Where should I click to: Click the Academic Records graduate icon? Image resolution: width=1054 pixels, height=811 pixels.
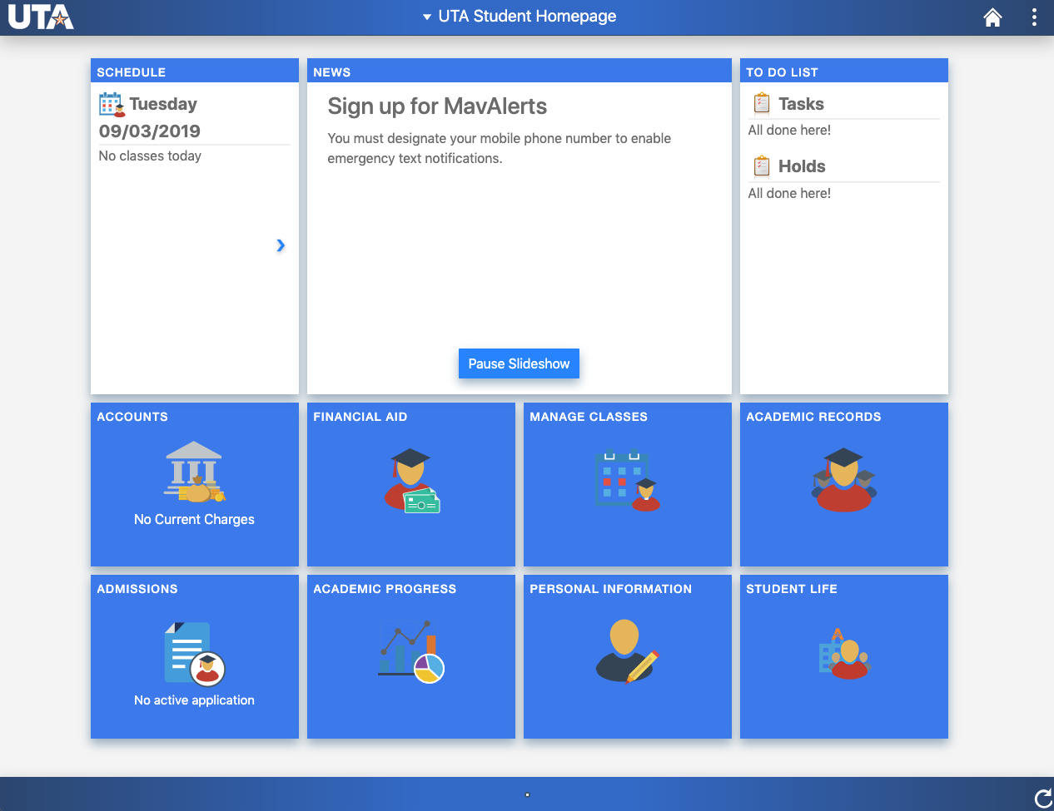[x=843, y=478]
